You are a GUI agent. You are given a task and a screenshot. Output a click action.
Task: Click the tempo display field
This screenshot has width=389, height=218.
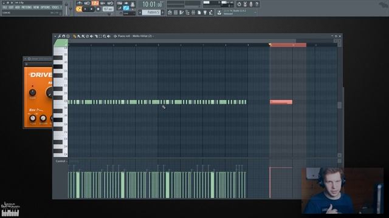pos(108,9)
